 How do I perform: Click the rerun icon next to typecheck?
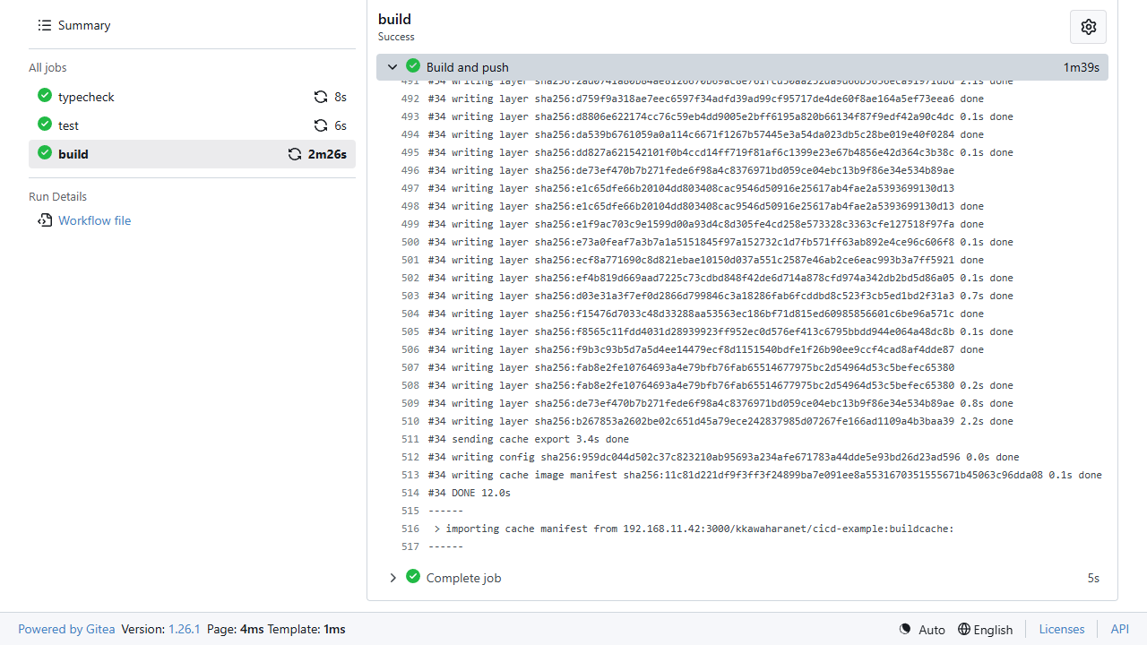coord(321,97)
